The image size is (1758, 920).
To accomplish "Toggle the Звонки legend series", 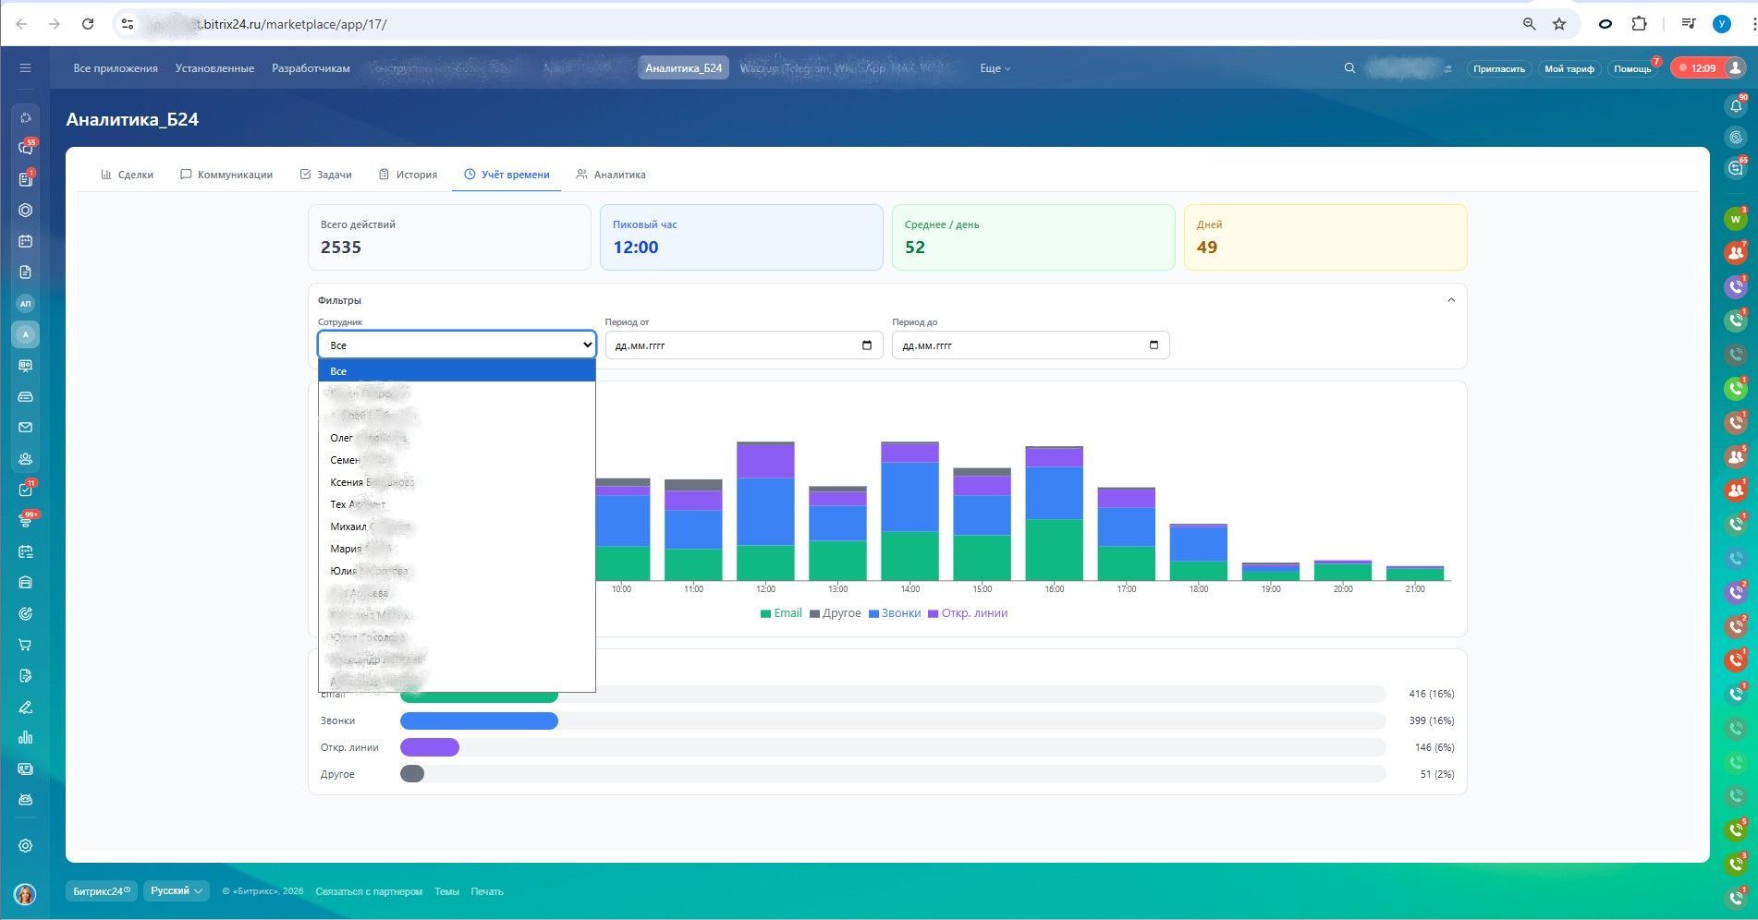I will pos(895,613).
